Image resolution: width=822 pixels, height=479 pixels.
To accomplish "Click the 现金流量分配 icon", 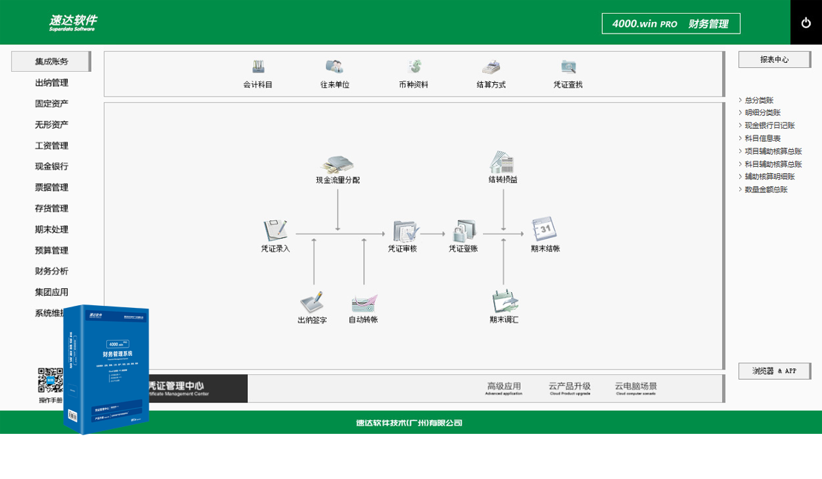I will (338, 164).
